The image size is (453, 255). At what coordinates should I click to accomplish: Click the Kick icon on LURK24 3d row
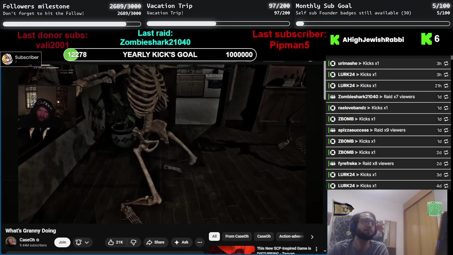coord(333,175)
